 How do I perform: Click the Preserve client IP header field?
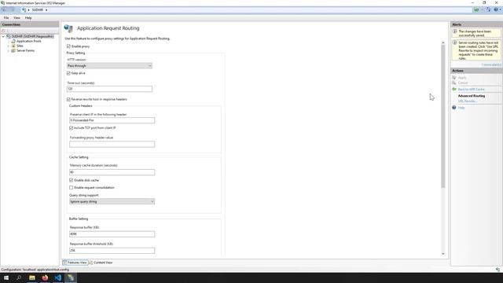tap(112, 120)
